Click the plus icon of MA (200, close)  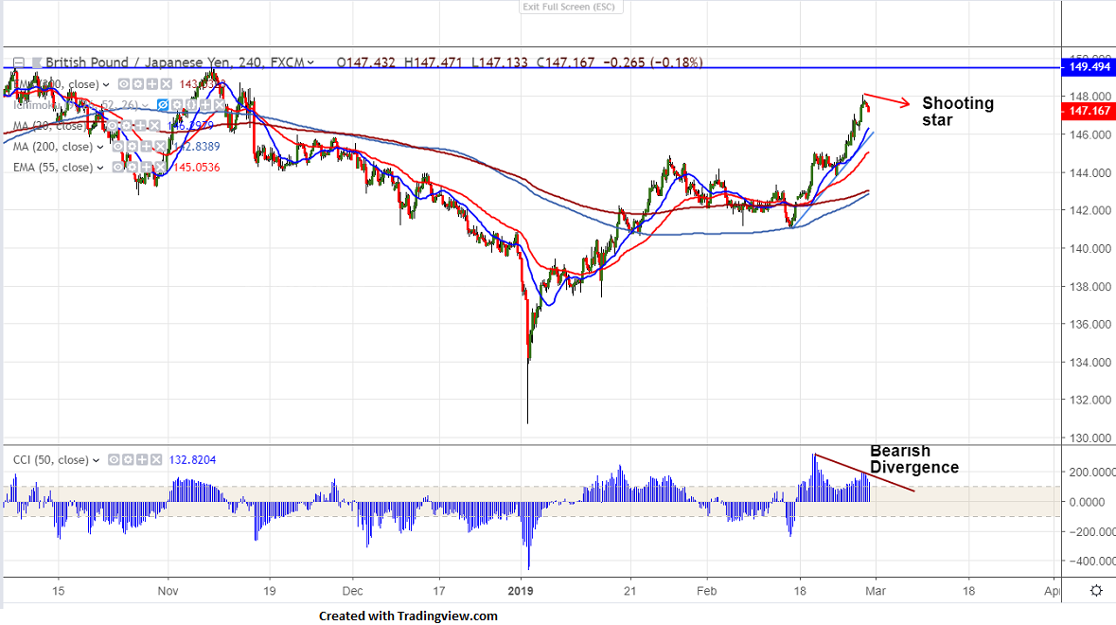pyautogui.click(x=147, y=147)
